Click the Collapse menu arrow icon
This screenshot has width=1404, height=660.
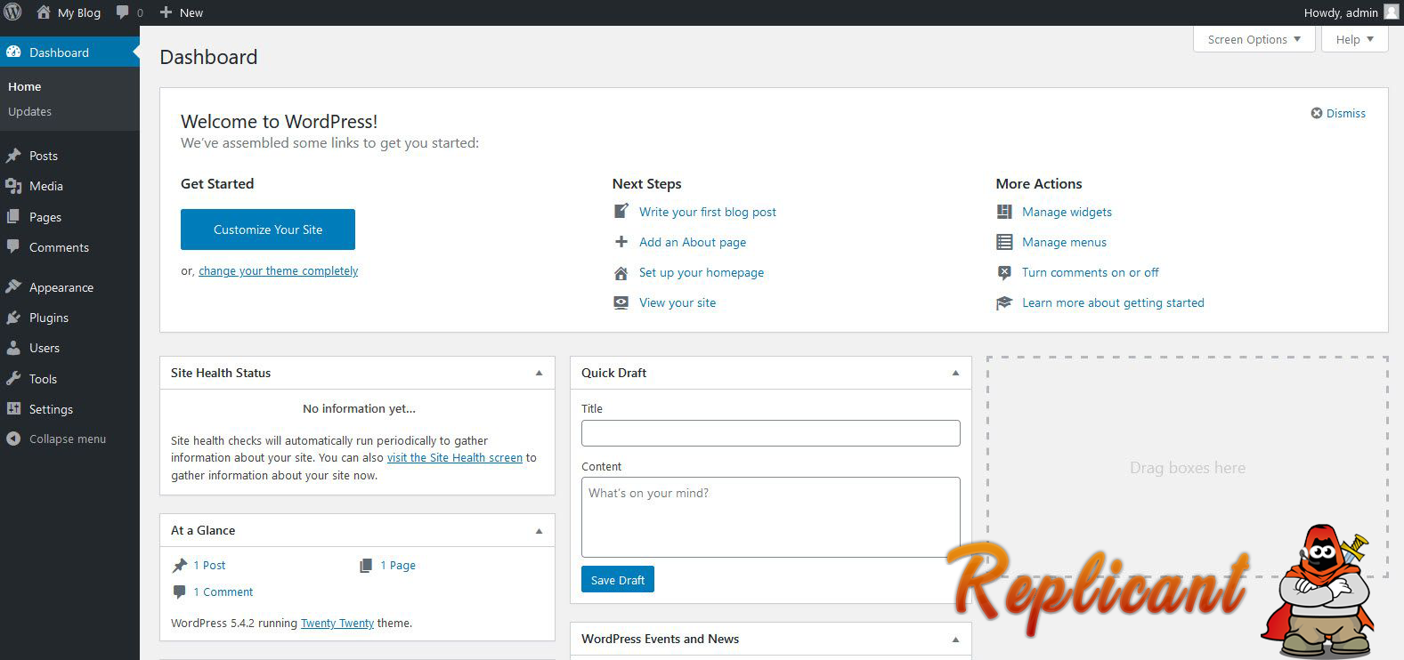pos(13,439)
